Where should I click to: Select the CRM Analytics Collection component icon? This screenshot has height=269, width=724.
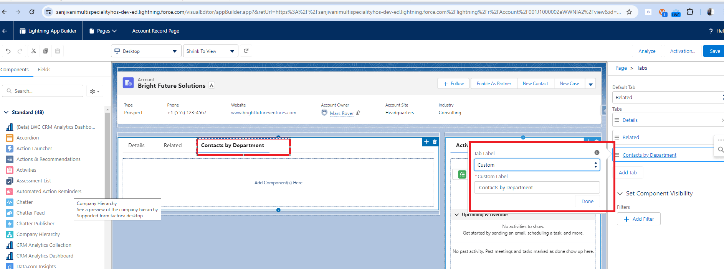click(x=10, y=245)
